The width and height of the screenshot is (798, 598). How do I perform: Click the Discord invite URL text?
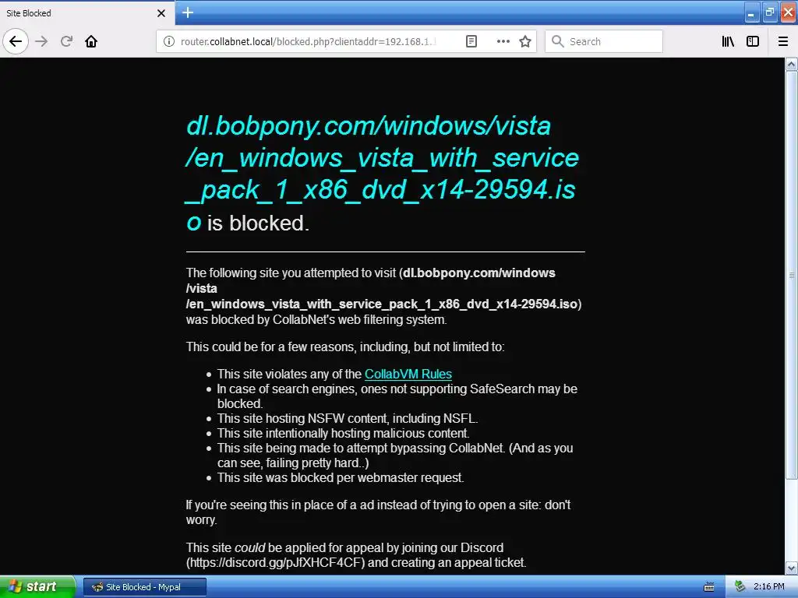[276, 562]
